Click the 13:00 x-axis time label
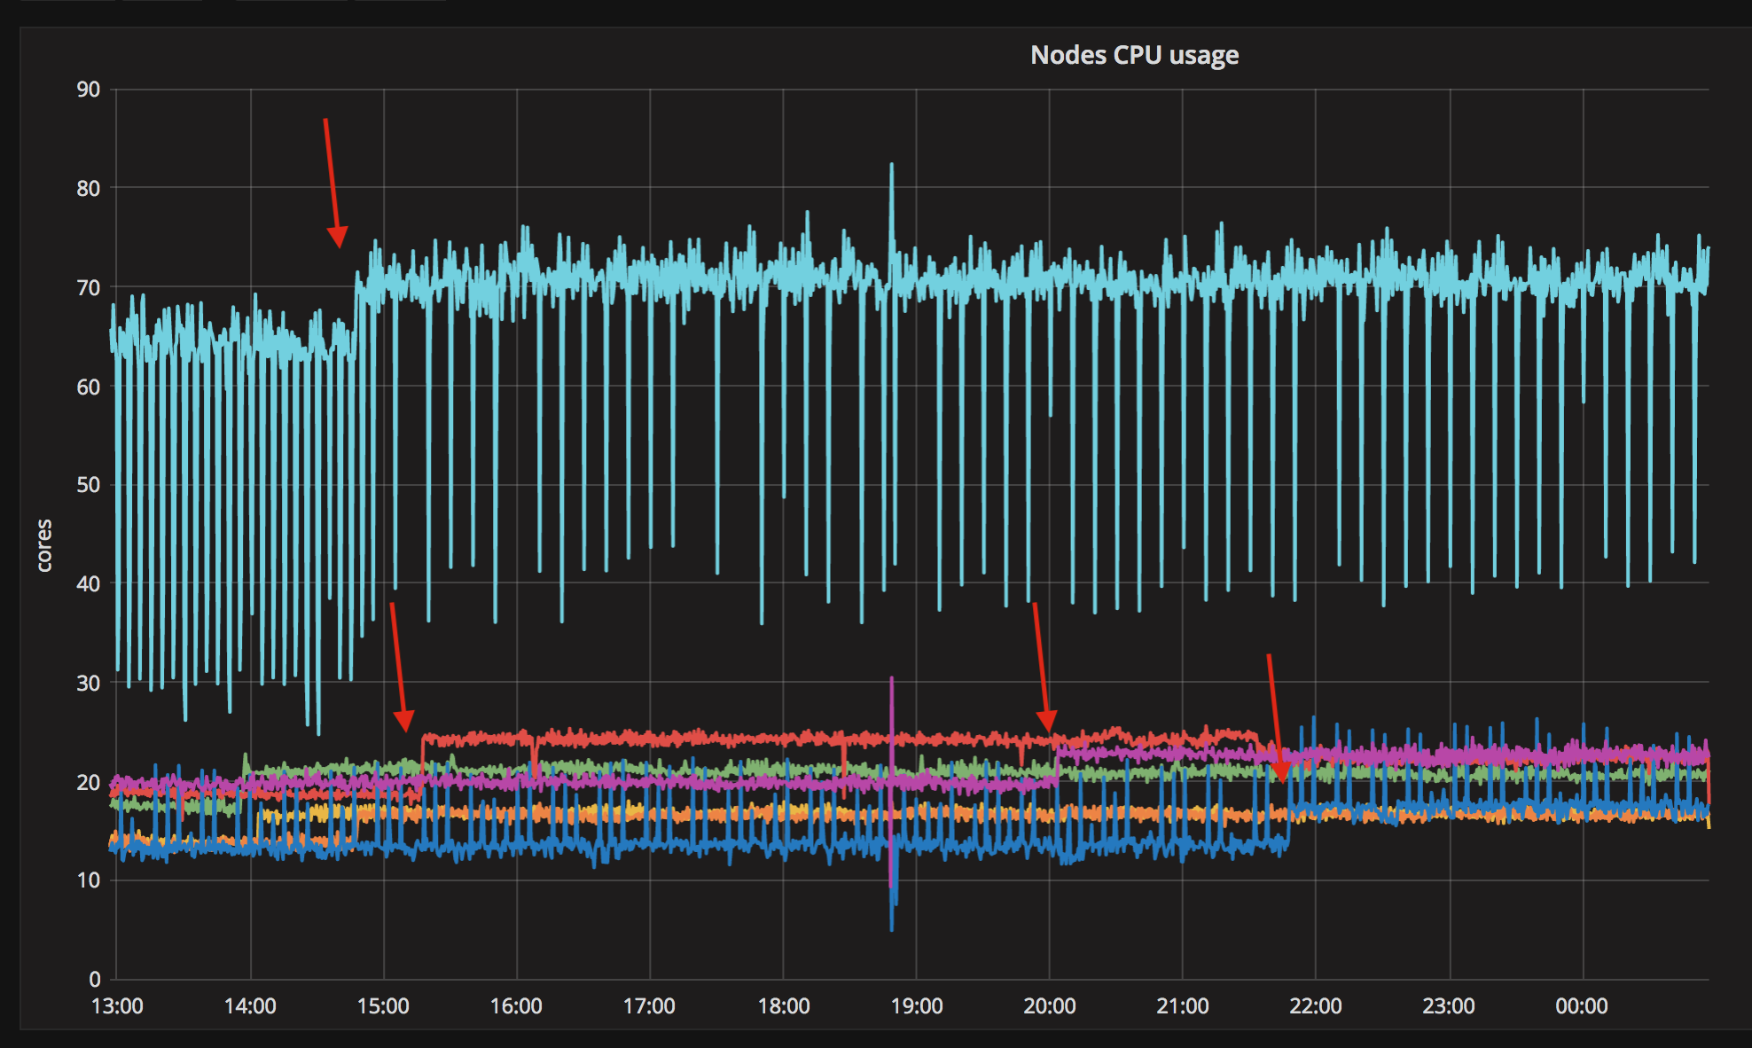Image resolution: width=1752 pixels, height=1048 pixels. click(117, 1006)
